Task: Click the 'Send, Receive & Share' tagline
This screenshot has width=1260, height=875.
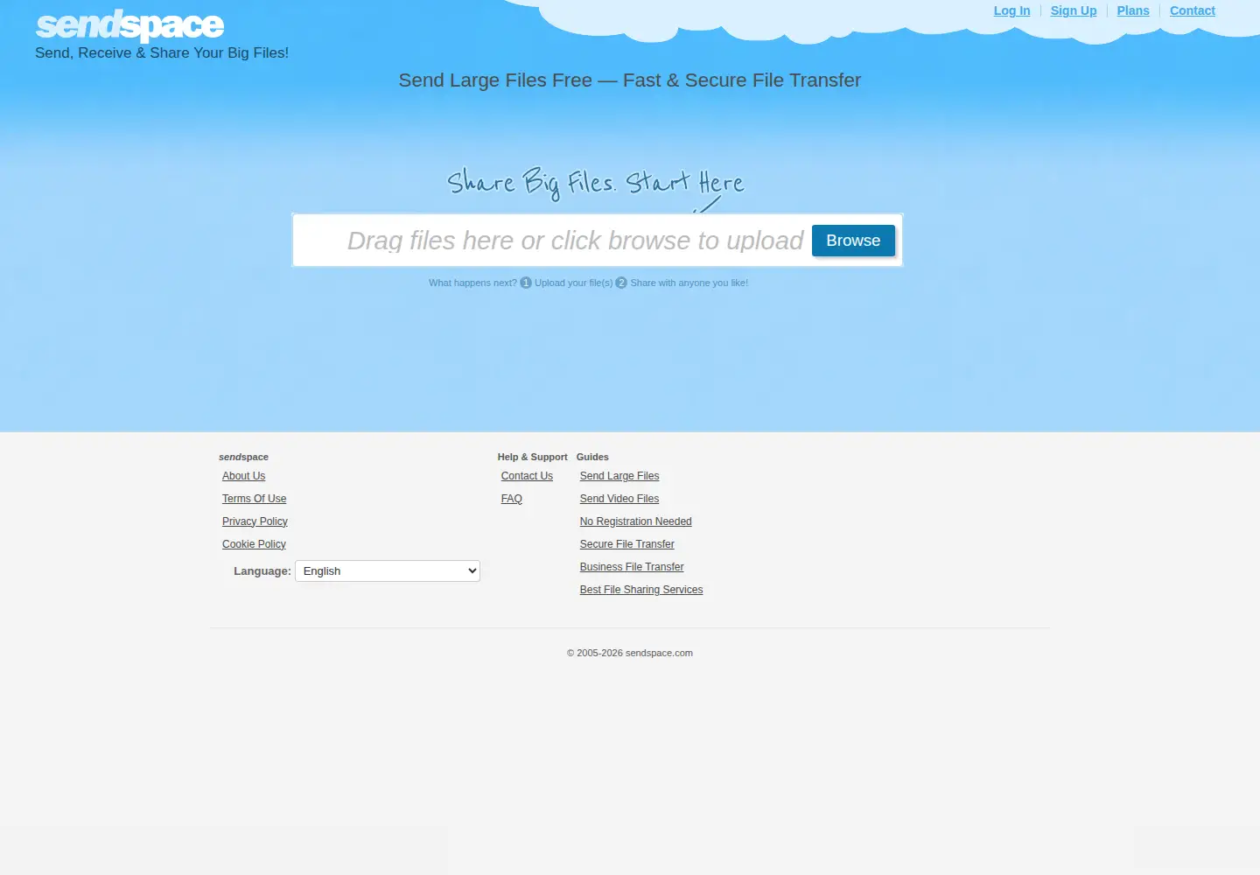Action: click(x=162, y=52)
